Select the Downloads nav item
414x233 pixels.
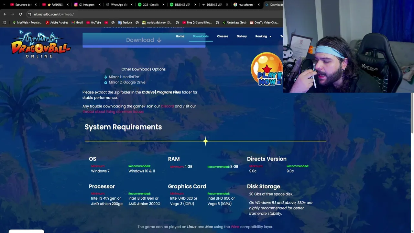click(x=201, y=36)
